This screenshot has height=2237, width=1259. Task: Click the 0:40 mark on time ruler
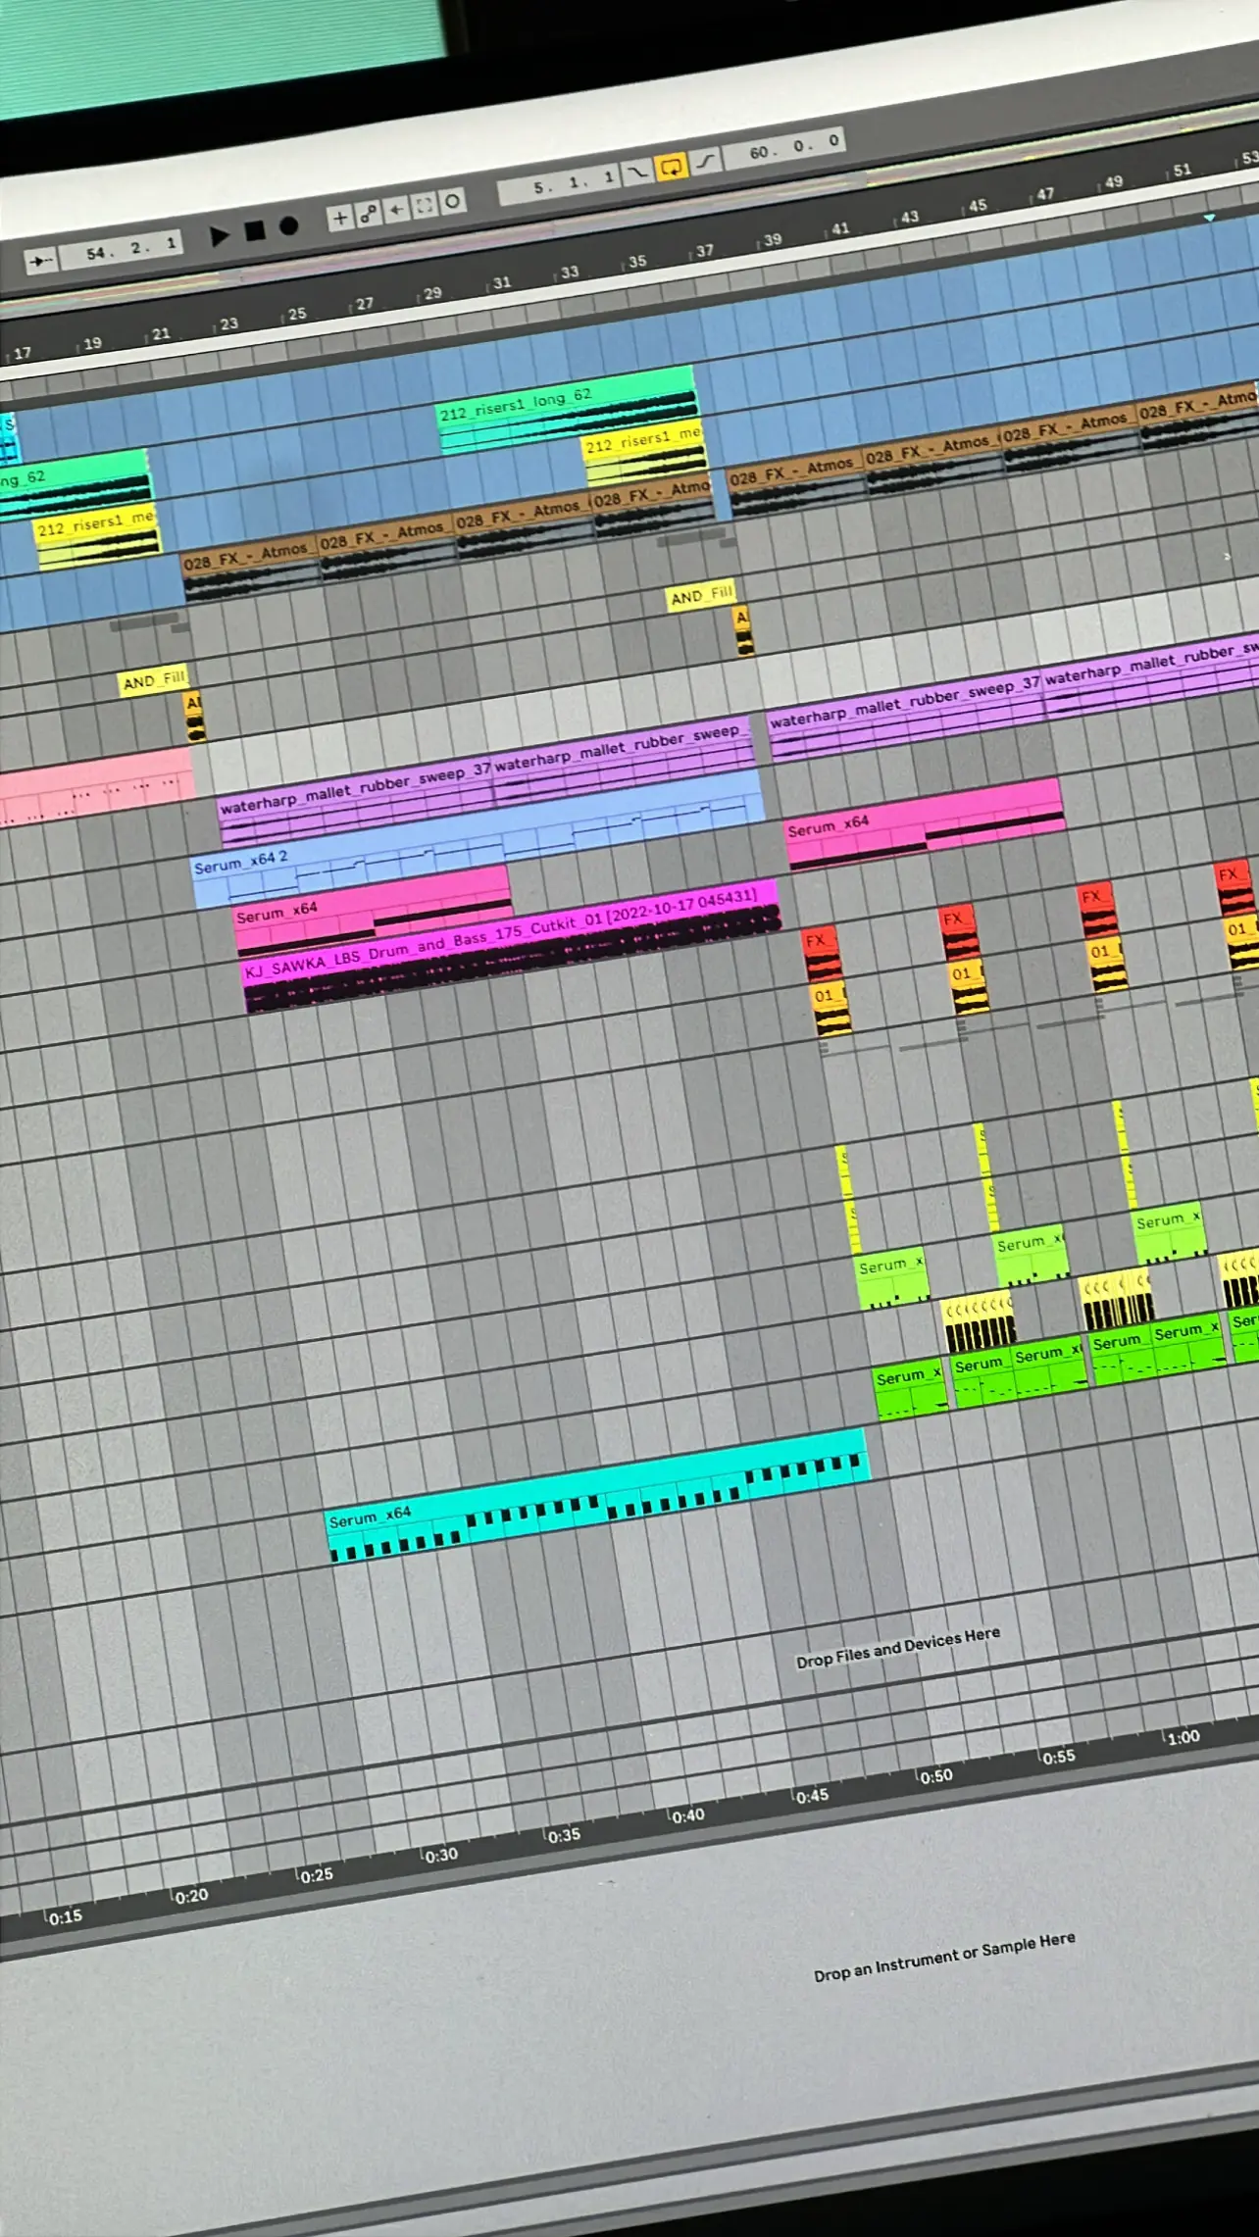coord(687,1815)
